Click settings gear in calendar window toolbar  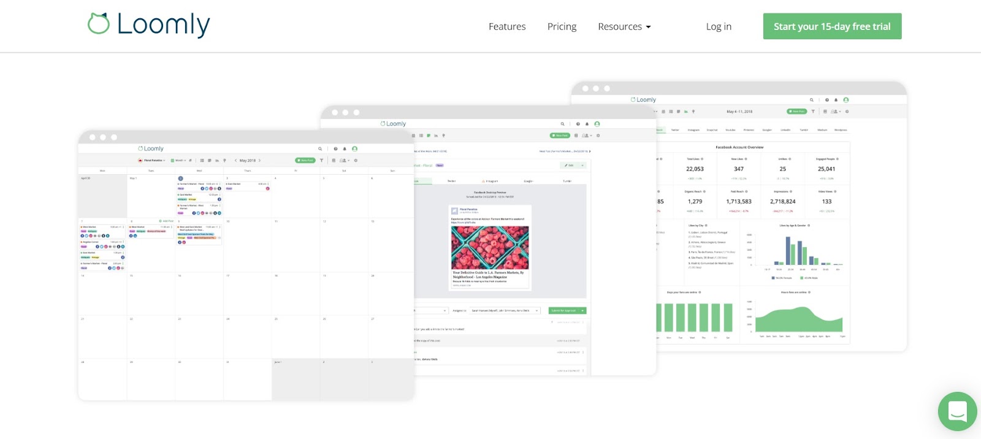[356, 161]
